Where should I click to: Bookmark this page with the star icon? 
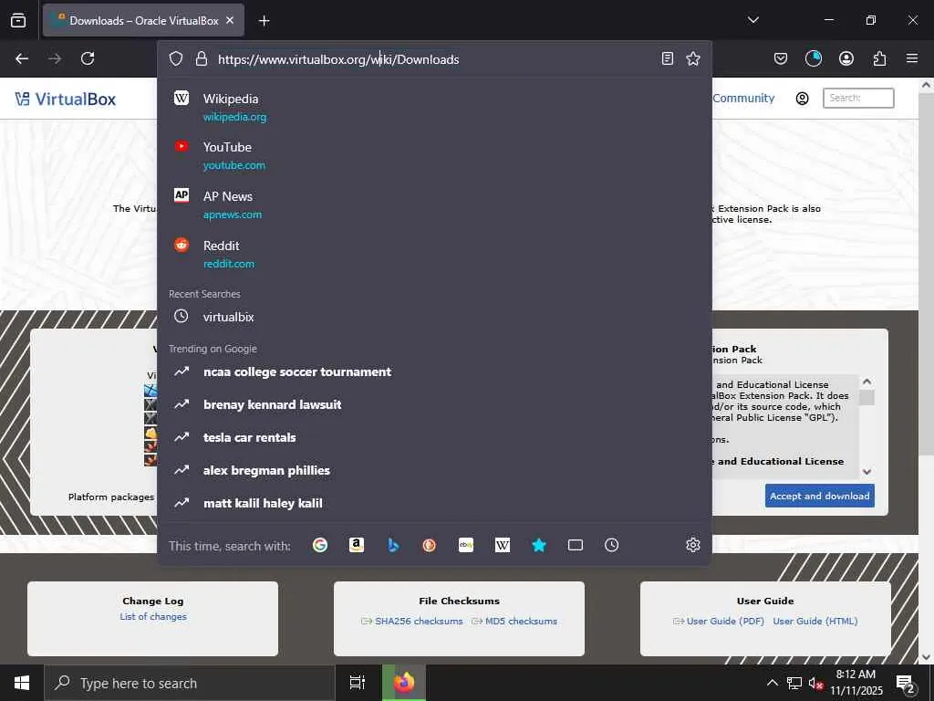coord(693,58)
